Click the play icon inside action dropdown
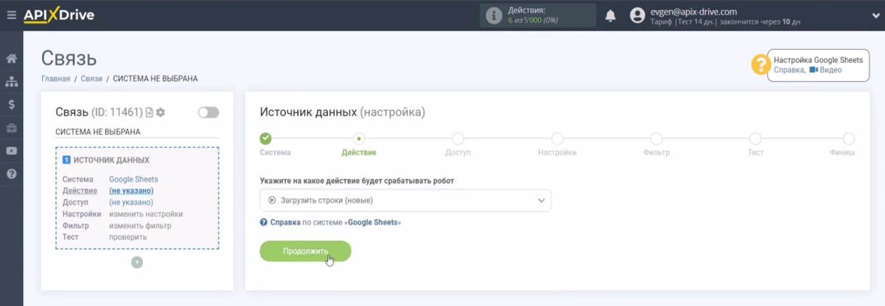Image resolution: width=885 pixels, height=306 pixels. tap(272, 201)
